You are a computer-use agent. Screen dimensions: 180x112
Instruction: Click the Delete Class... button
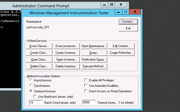(39, 66)
